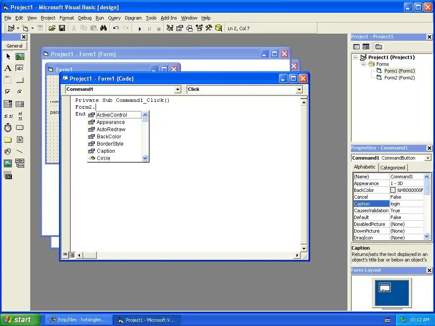Click the Undo toolbar icon
This screenshot has width=435, height=326.
coord(116,28)
